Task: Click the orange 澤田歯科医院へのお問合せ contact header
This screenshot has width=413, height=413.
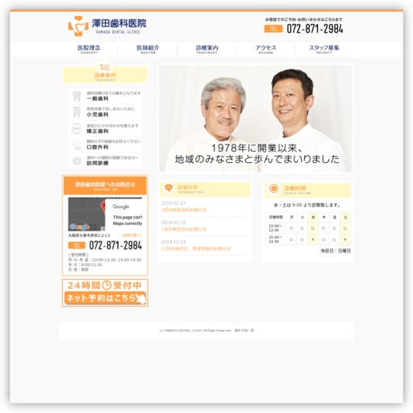Action: (105, 186)
